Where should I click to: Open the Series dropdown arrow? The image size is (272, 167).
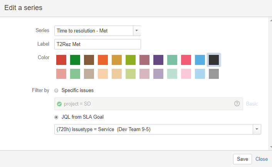coord(137,31)
